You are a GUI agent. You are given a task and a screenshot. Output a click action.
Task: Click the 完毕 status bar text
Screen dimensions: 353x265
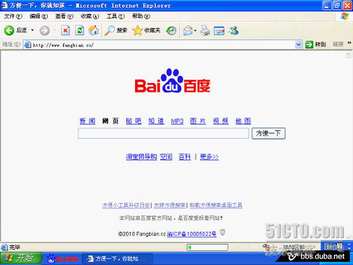[15, 247]
